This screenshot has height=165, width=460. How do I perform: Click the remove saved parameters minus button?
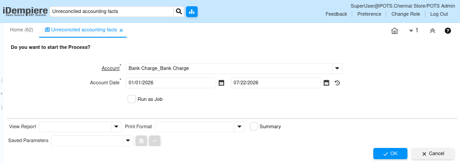pyautogui.click(x=155, y=141)
